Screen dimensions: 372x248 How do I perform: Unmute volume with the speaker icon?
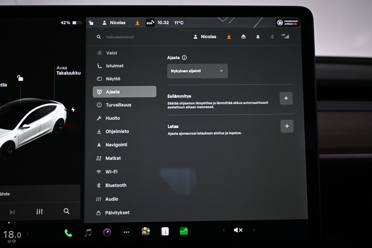238,230
